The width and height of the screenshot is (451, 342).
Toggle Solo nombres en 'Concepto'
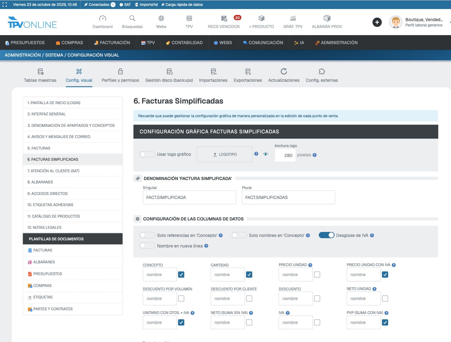(x=239, y=235)
